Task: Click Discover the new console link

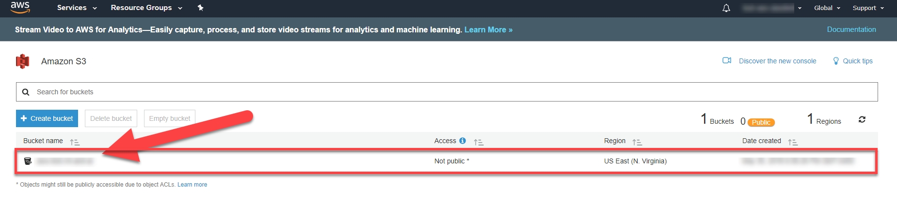Action: click(x=777, y=61)
